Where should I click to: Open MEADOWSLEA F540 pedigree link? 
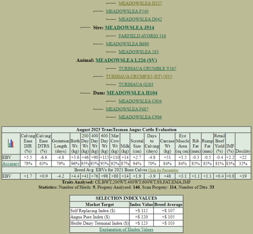click(127, 11)
